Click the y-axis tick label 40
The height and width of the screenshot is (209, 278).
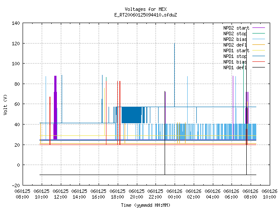point(17,125)
